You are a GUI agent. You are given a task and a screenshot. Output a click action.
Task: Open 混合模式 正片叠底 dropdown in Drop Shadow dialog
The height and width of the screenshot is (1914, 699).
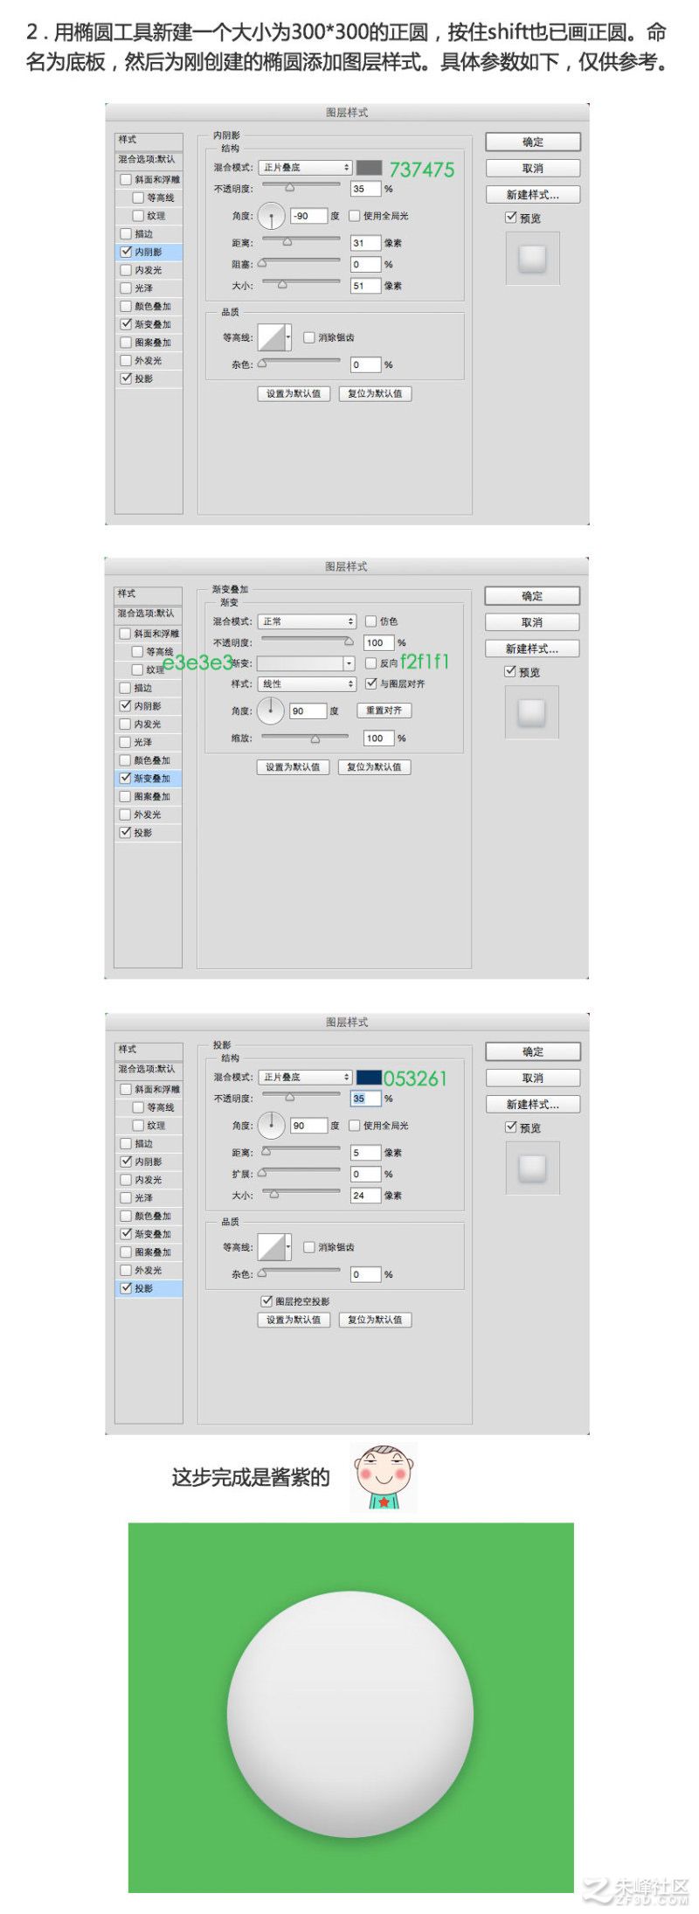pyautogui.click(x=305, y=1077)
